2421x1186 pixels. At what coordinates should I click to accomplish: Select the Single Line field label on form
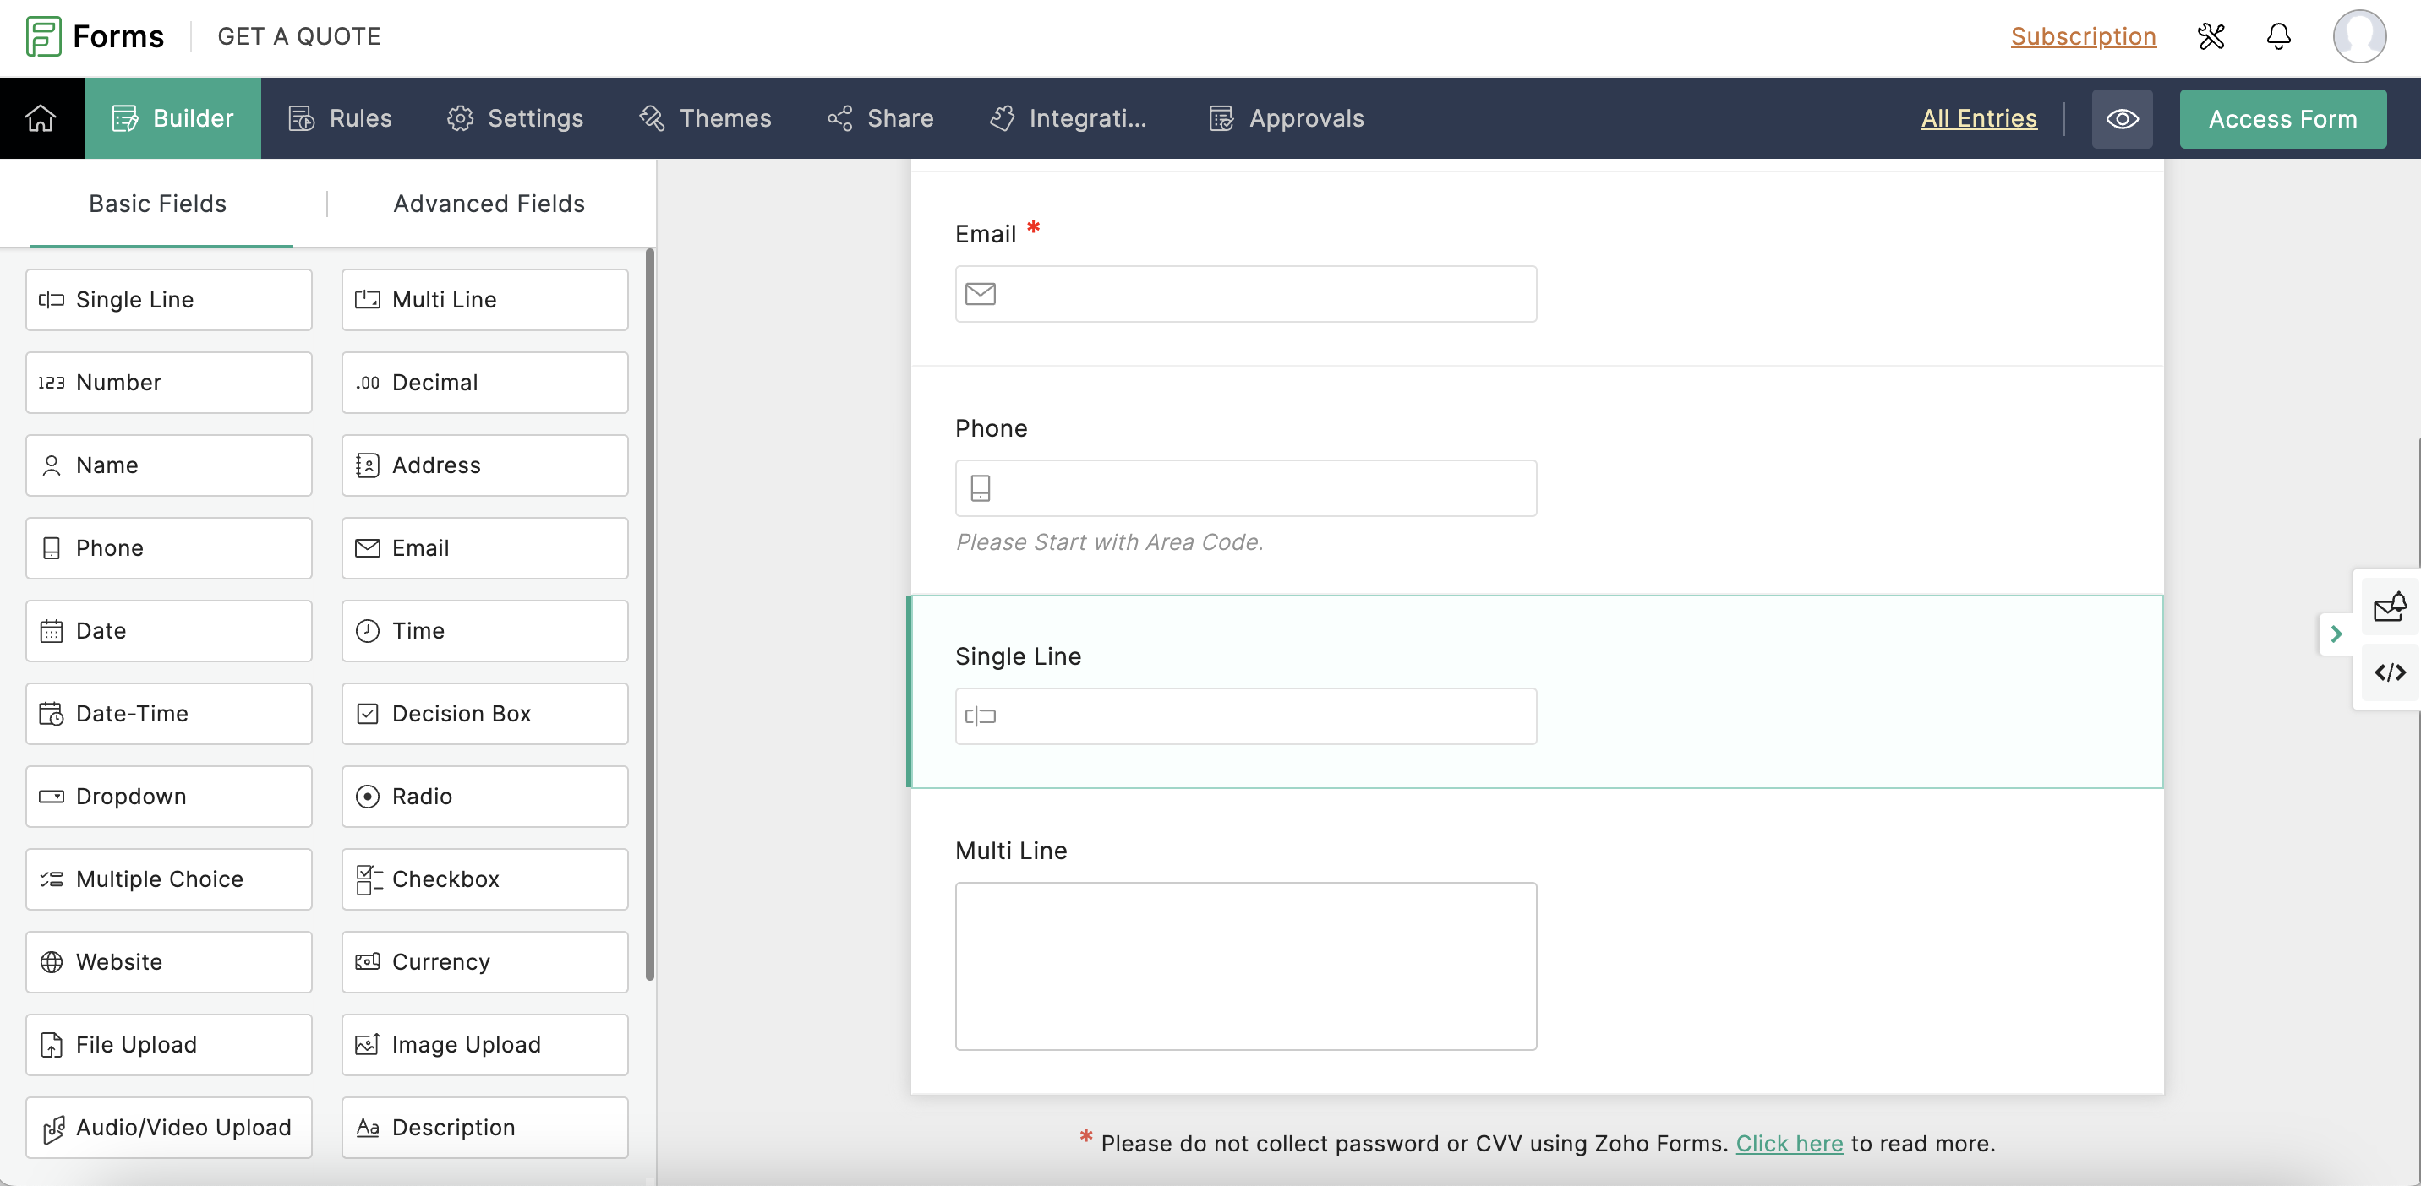(x=1018, y=656)
